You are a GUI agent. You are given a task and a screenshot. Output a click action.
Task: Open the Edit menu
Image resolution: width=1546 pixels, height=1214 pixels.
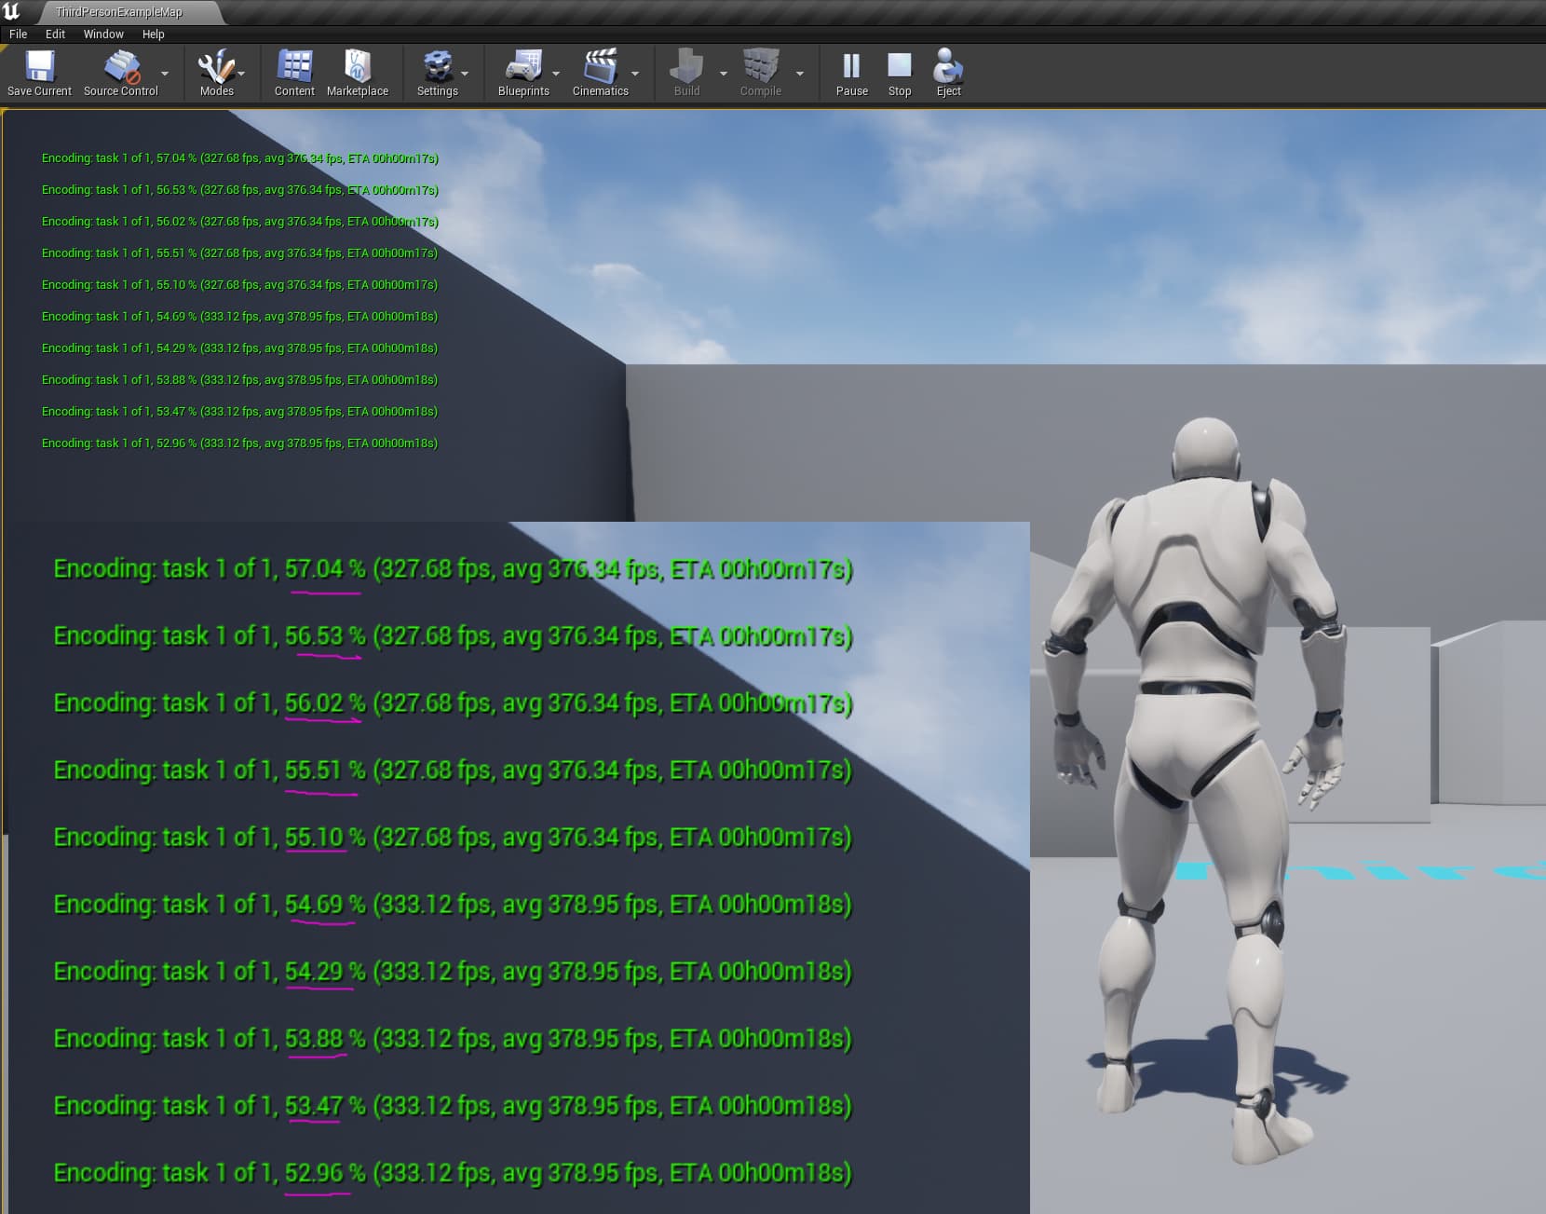[55, 34]
